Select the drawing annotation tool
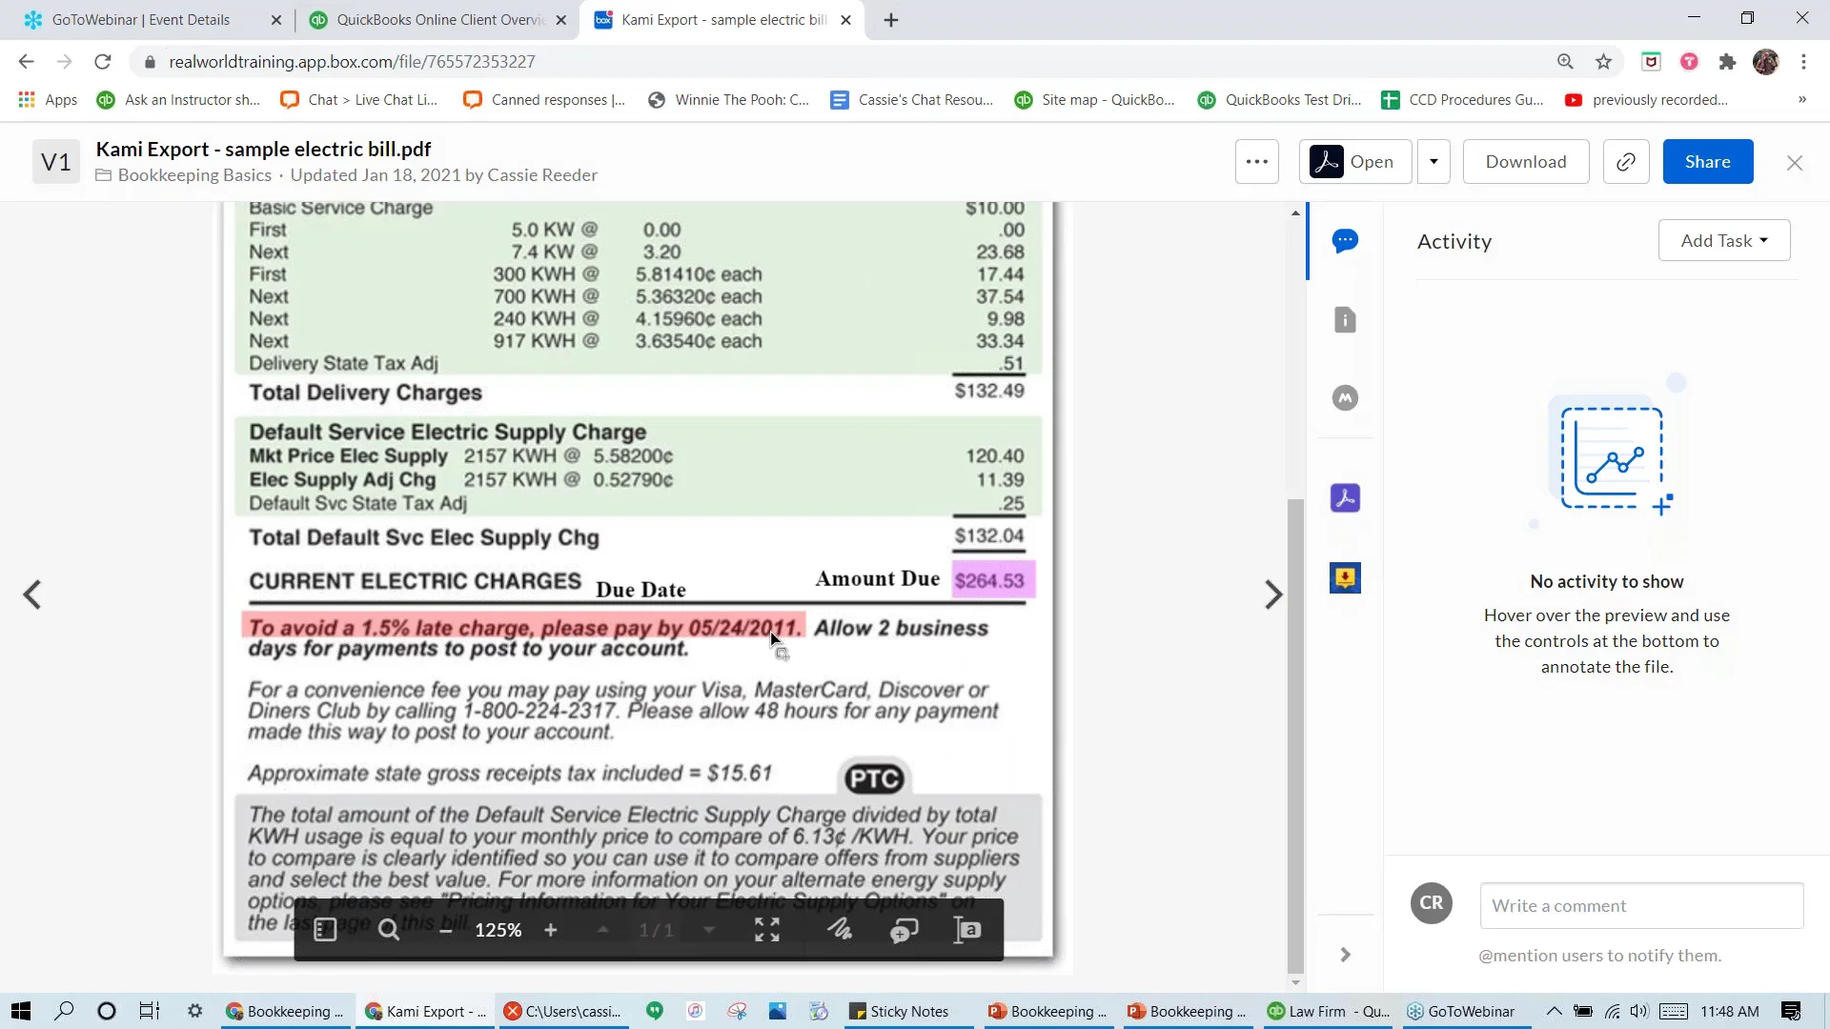The width and height of the screenshot is (1830, 1029). point(840,930)
